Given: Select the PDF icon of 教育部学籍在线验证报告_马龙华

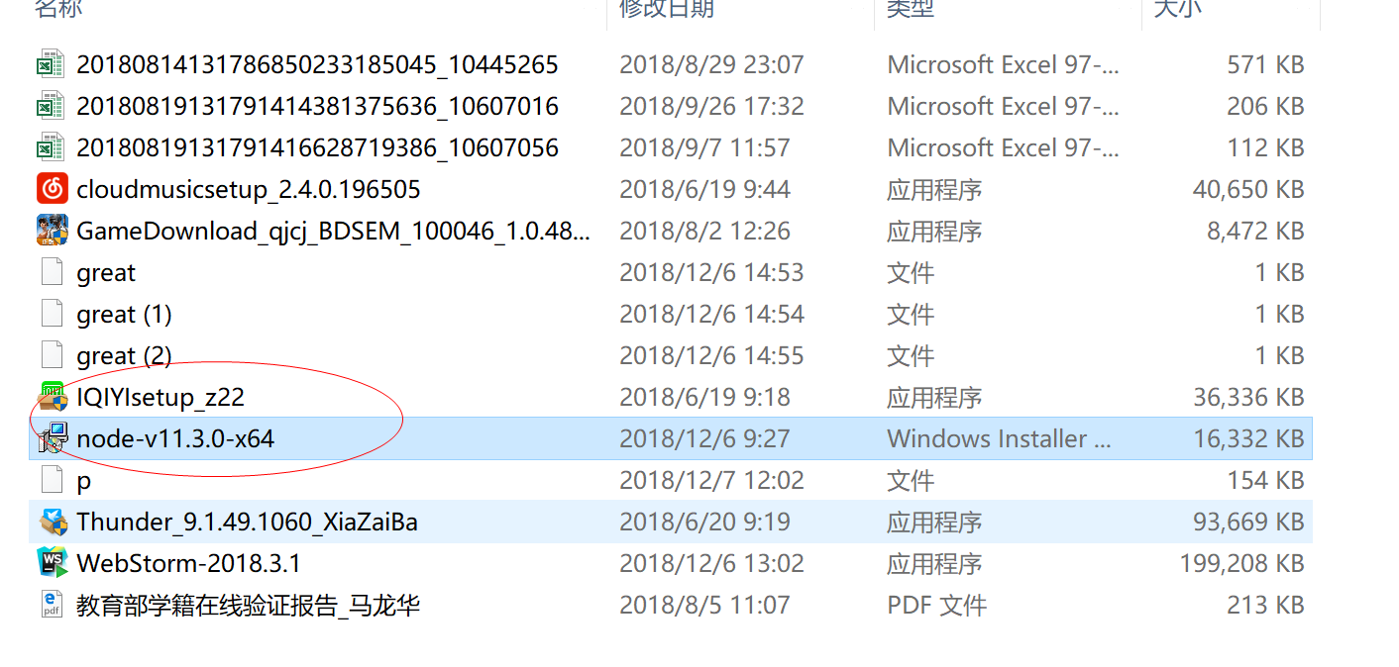Looking at the screenshot, I should 52,604.
